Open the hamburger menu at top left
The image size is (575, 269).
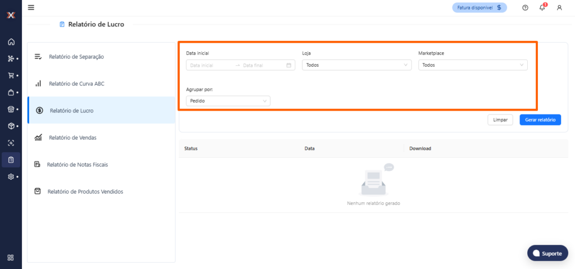point(31,7)
